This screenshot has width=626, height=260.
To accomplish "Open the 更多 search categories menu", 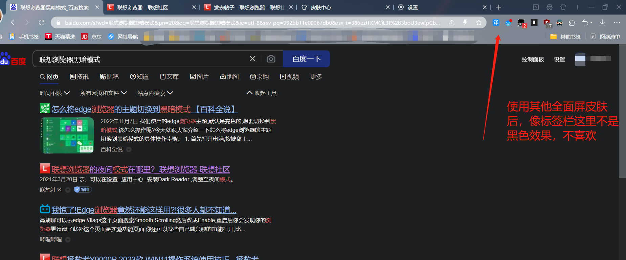I will coord(316,77).
